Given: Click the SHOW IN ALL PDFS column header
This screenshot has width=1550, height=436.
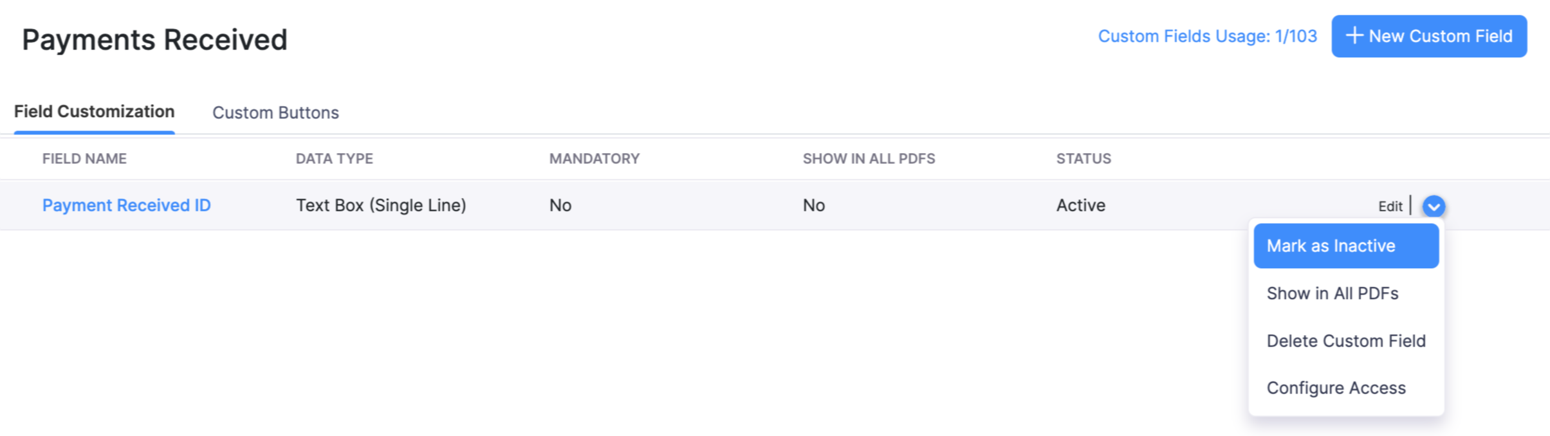Looking at the screenshot, I should click(x=869, y=159).
